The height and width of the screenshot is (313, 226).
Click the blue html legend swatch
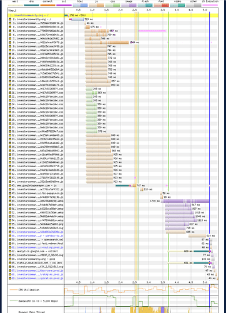click(80, 5)
